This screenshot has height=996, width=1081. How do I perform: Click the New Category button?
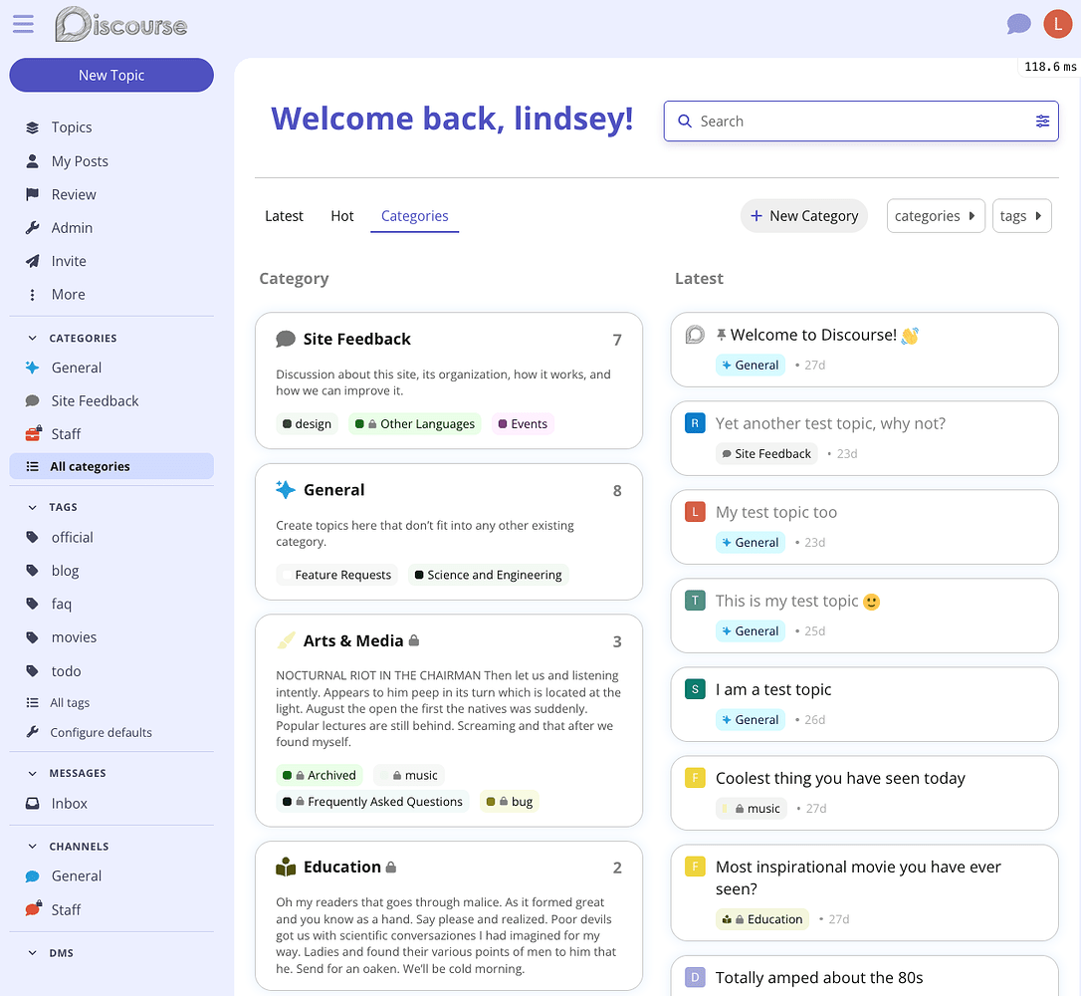pos(803,216)
